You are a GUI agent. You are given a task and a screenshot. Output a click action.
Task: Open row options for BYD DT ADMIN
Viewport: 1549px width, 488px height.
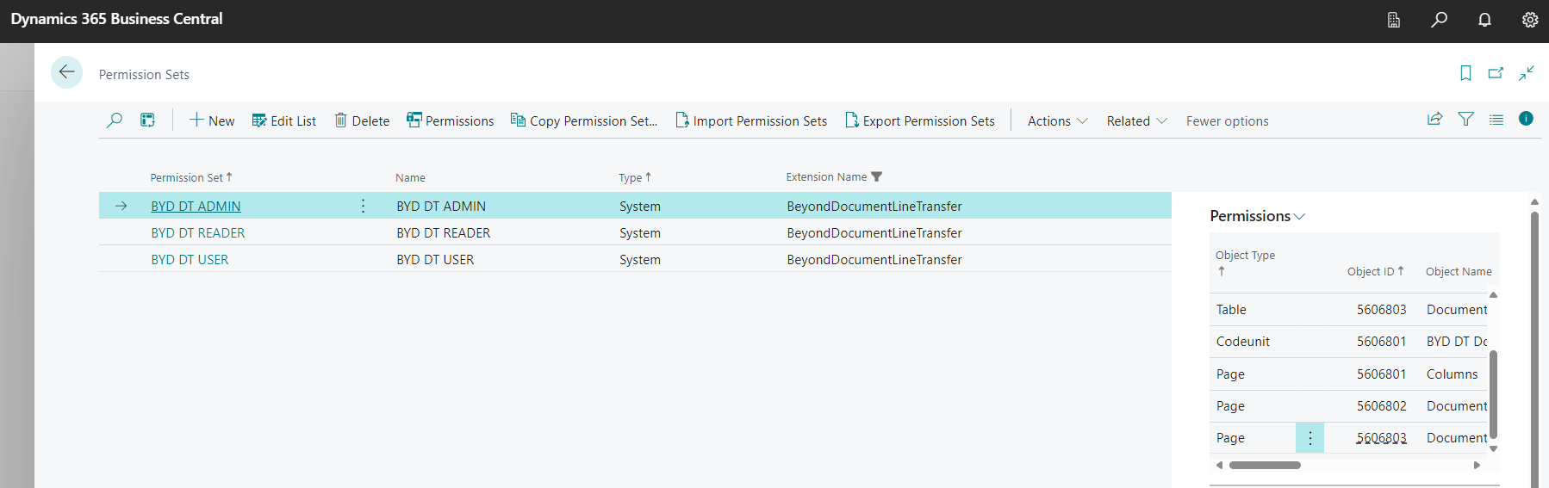[363, 207]
